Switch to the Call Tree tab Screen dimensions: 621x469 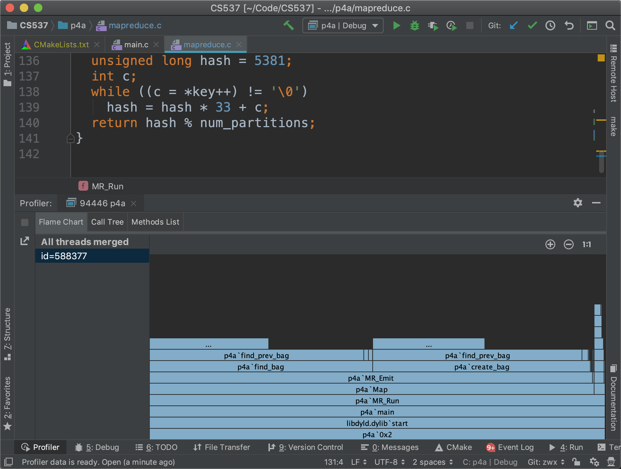[107, 222]
